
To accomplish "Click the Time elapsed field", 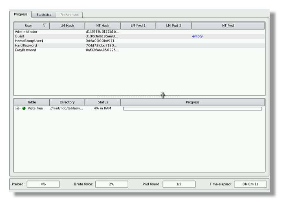I will [250, 184].
